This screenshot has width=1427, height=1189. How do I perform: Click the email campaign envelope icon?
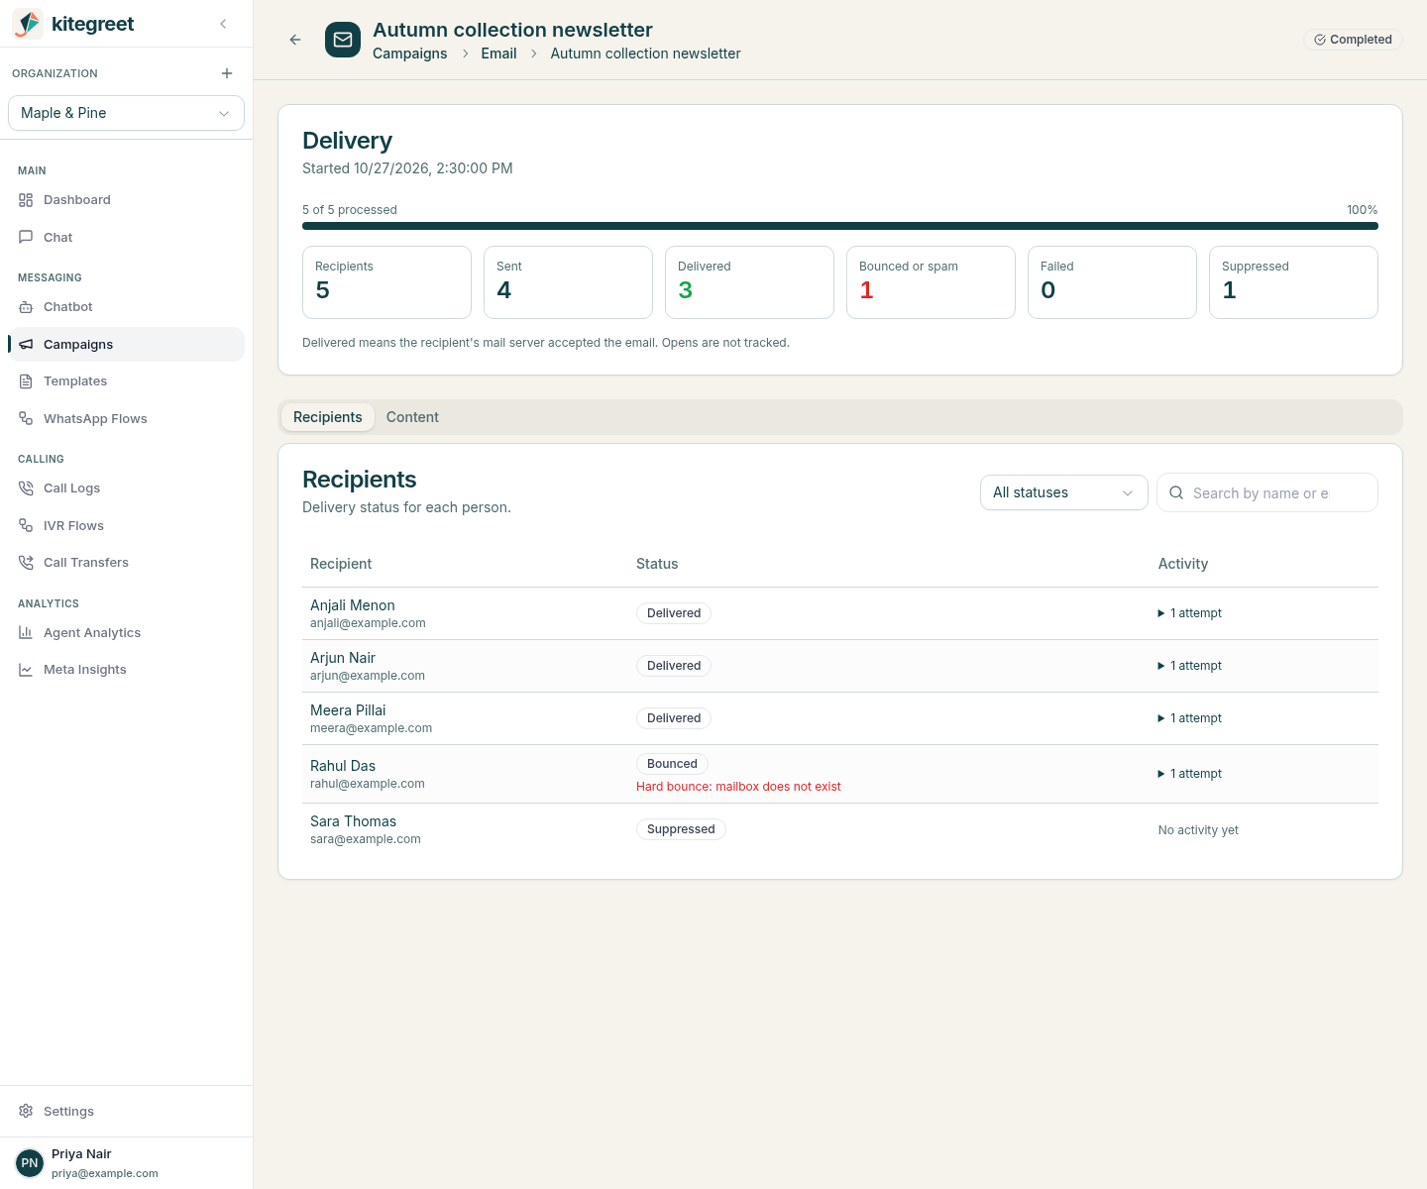click(x=343, y=40)
